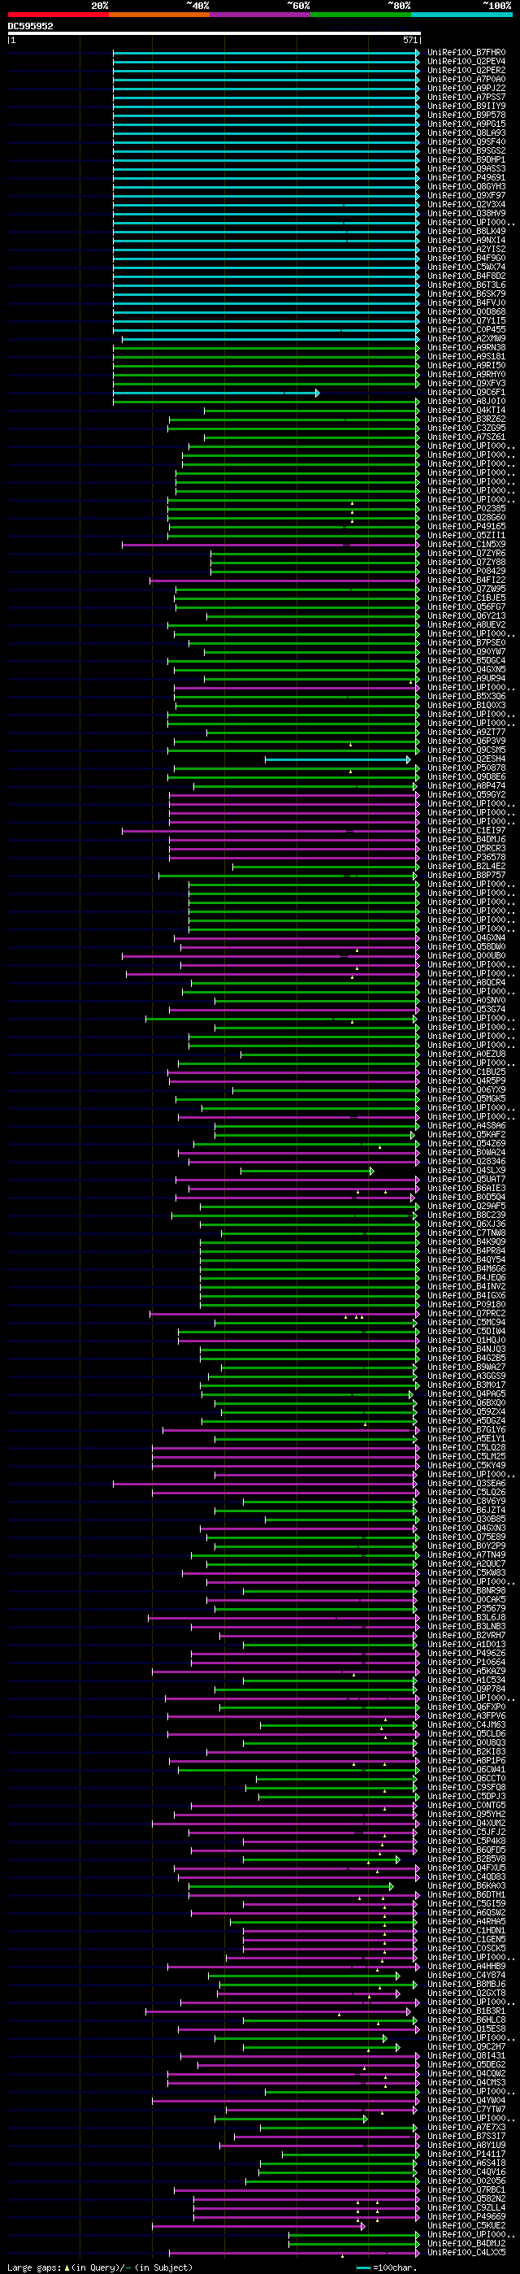Select the UniRef100_B6T3L6 label

click(x=467, y=285)
